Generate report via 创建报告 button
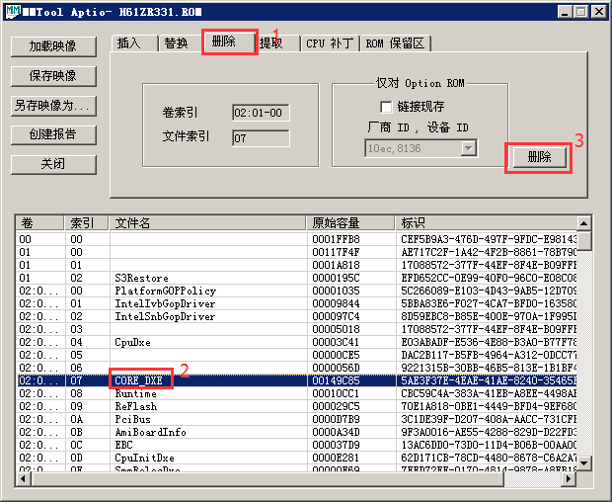612x502 pixels. [53, 134]
